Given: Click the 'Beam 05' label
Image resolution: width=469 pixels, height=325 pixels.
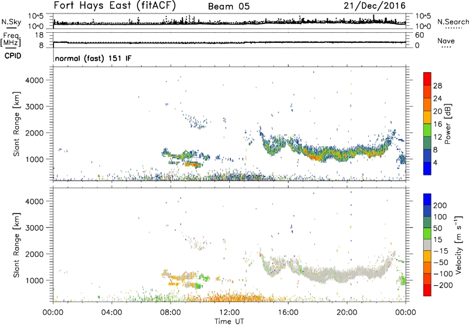Looking at the screenshot, I should pyautogui.click(x=229, y=6).
